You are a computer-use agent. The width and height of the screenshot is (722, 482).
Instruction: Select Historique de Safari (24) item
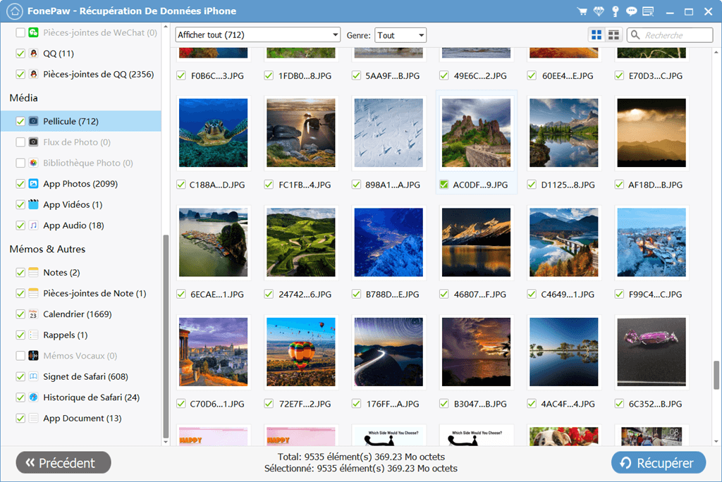pyautogui.click(x=91, y=397)
